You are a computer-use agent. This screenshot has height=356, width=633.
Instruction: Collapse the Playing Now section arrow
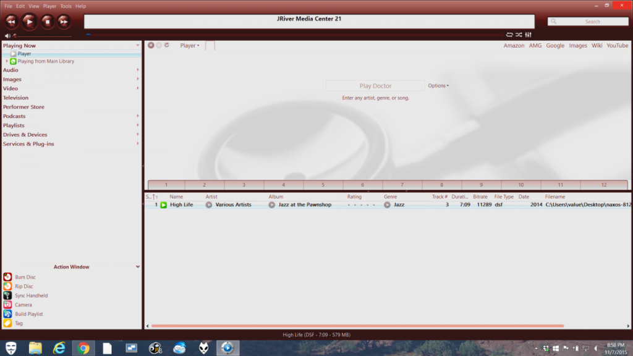138,46
